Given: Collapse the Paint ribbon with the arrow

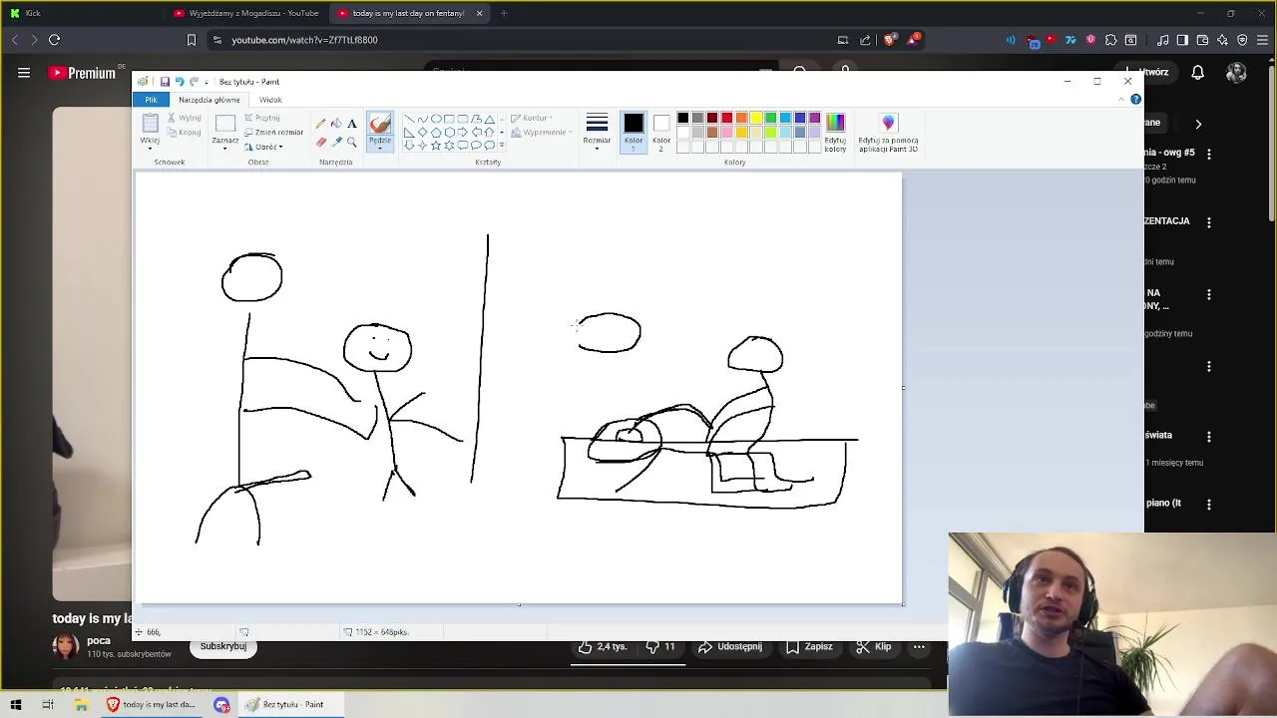Looking at the screenshot, I should point(1122,100).
